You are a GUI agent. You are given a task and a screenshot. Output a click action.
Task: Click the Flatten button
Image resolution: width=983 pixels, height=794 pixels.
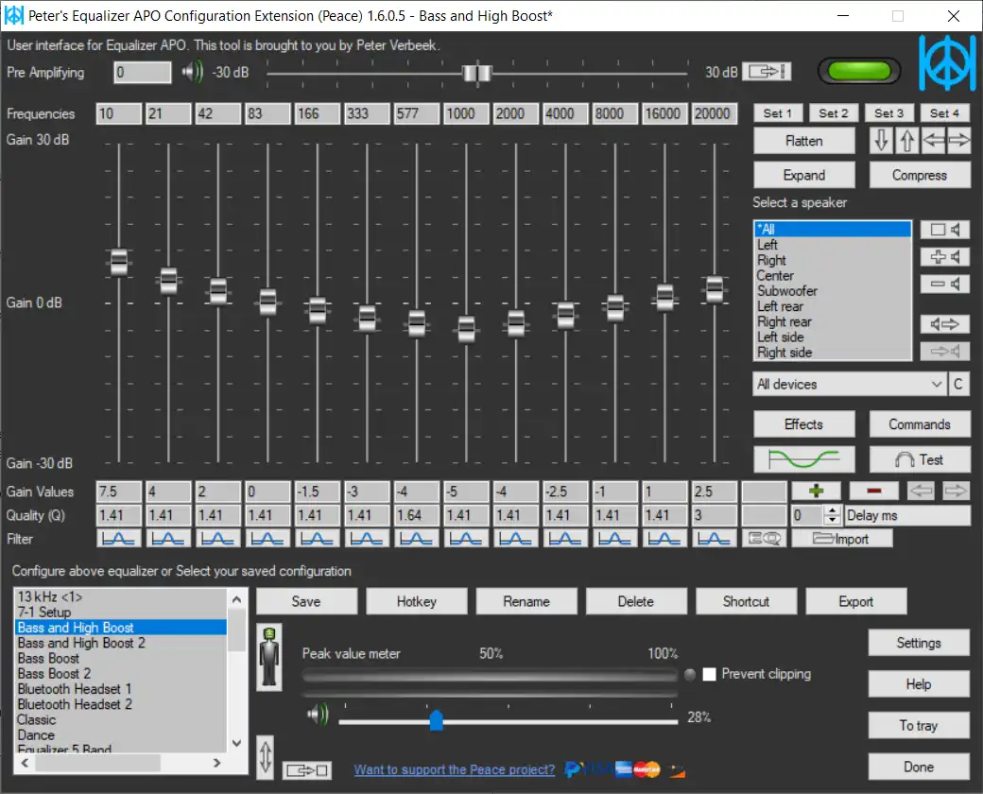803,141
